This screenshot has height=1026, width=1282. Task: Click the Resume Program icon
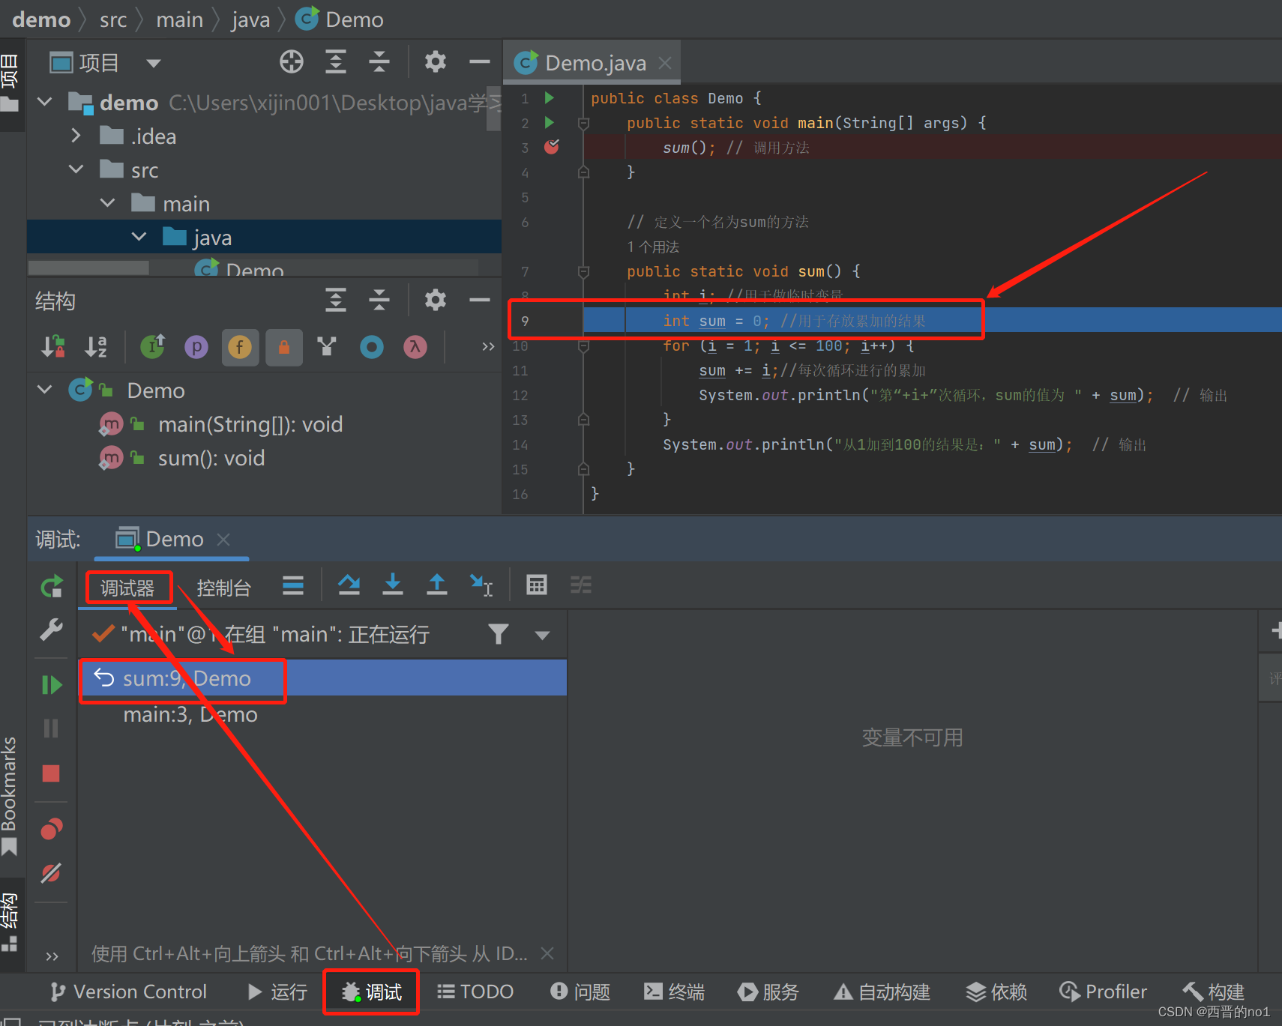[x=51, y=684]
